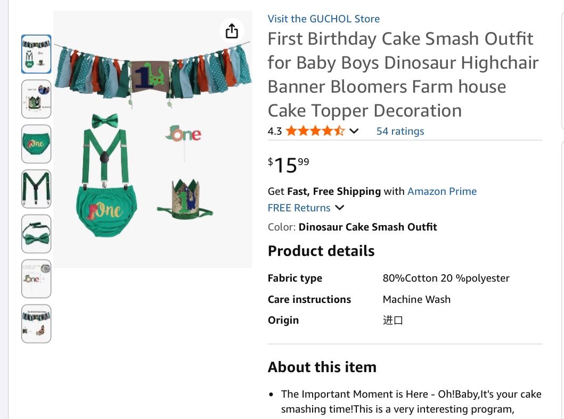Visit the GUCHOL Store
This screenshot has width=564, height=419.
point(323,19)
